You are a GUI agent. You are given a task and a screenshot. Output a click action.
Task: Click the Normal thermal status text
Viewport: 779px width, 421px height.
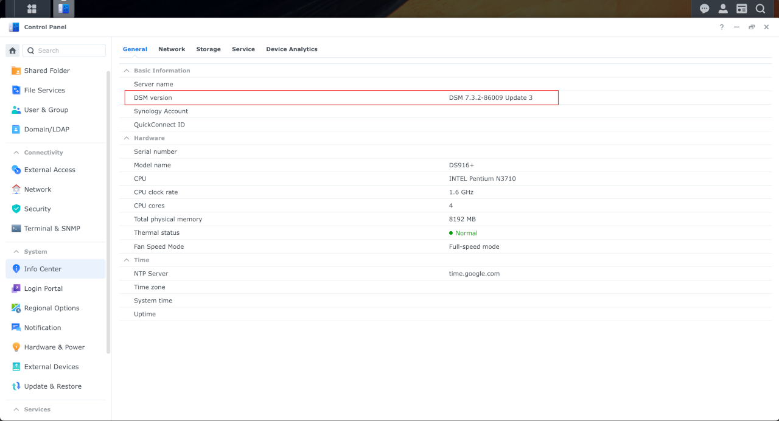(466, 233)
